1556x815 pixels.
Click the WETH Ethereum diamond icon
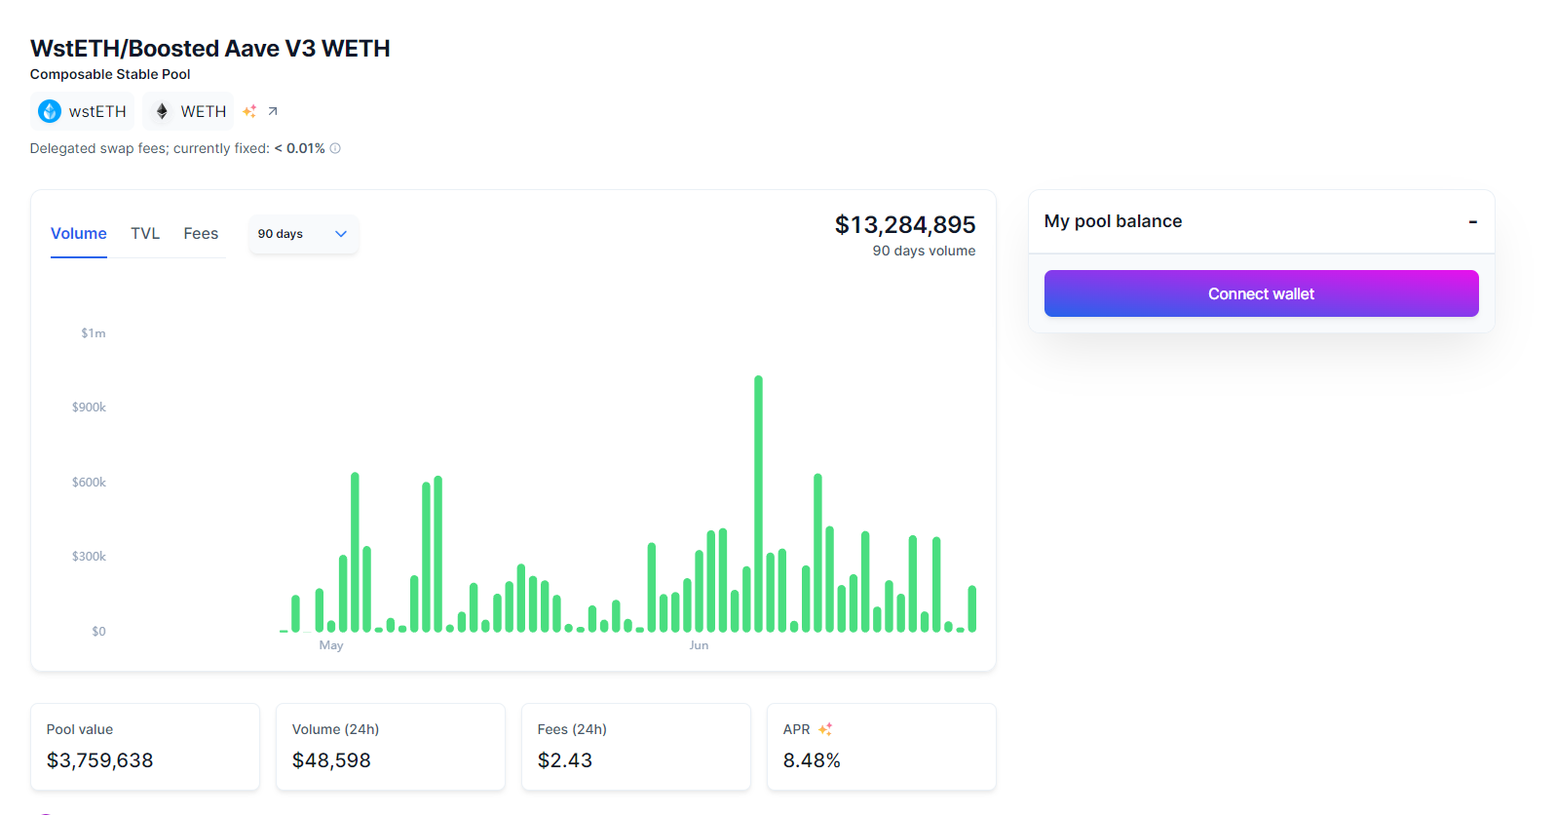(162, 111)
